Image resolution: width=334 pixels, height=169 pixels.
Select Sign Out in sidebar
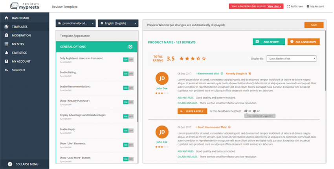(24, 70)
